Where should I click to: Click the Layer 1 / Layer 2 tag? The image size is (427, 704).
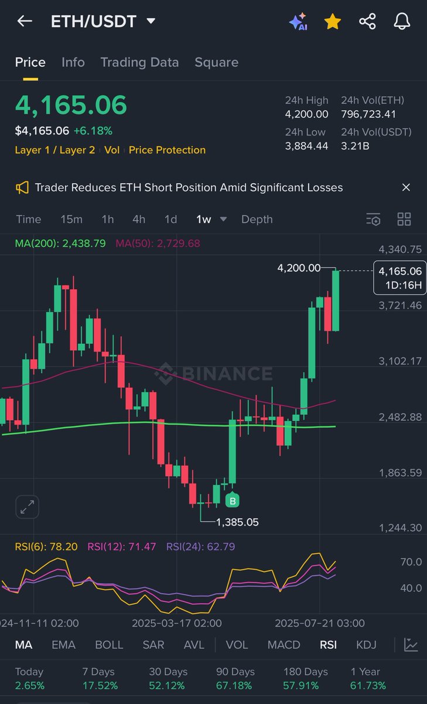55,150
